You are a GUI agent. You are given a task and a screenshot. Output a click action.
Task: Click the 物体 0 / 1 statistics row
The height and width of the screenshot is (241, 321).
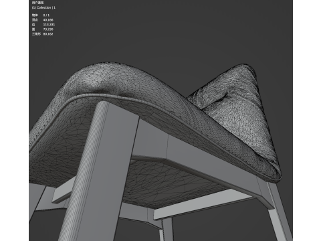pos(41,15)
